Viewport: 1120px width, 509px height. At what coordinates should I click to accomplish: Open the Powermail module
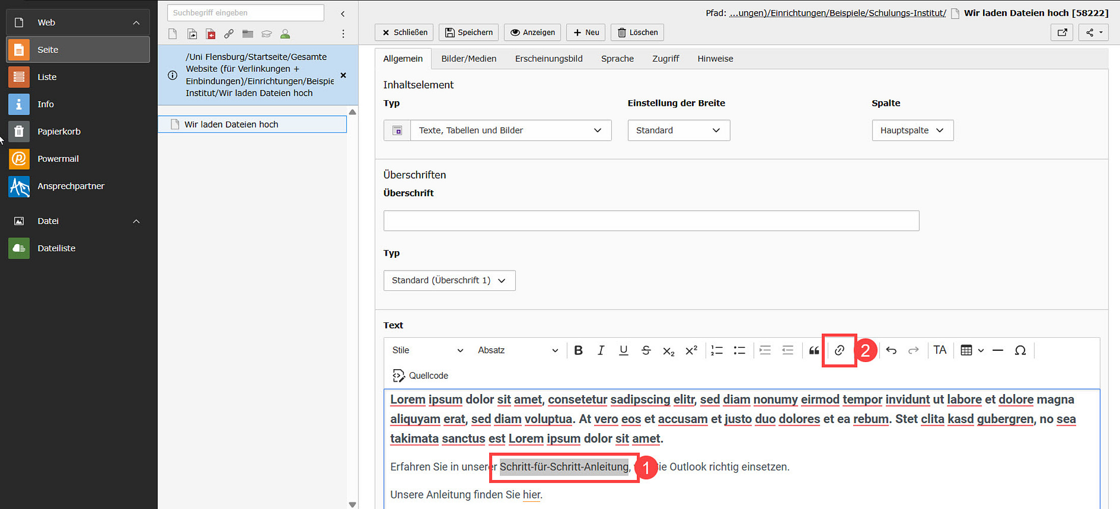click(x=58, y=159)
